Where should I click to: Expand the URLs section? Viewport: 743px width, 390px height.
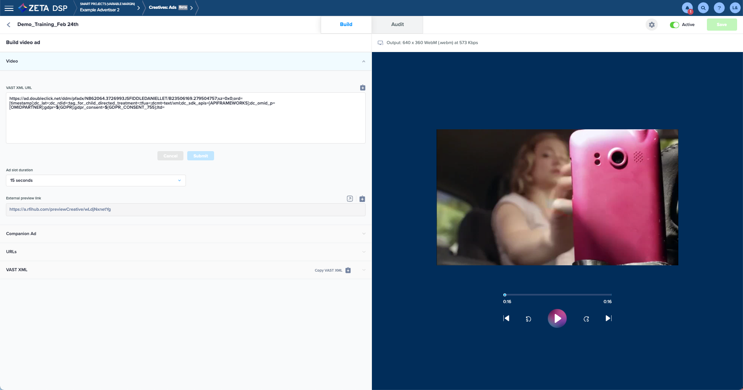click(186, 252)
